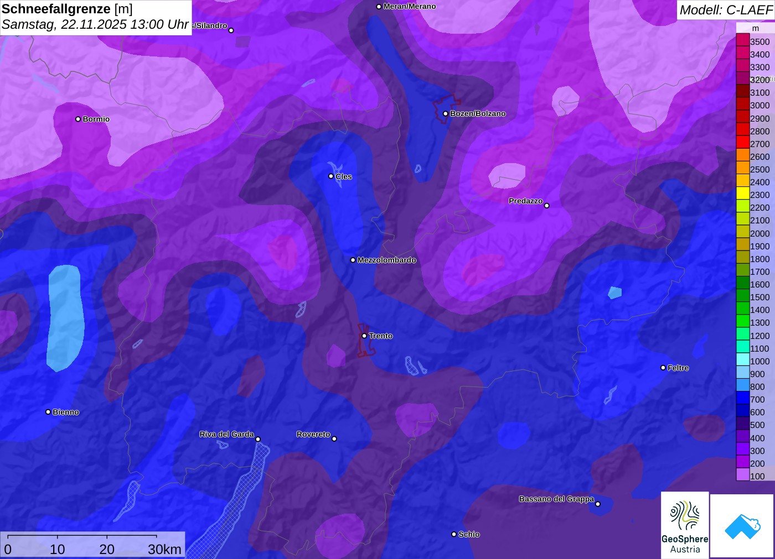The height and width of the screenshot is (559, 775).
Task: Click the Rovereto marker dot
Action: coord(334,439)
